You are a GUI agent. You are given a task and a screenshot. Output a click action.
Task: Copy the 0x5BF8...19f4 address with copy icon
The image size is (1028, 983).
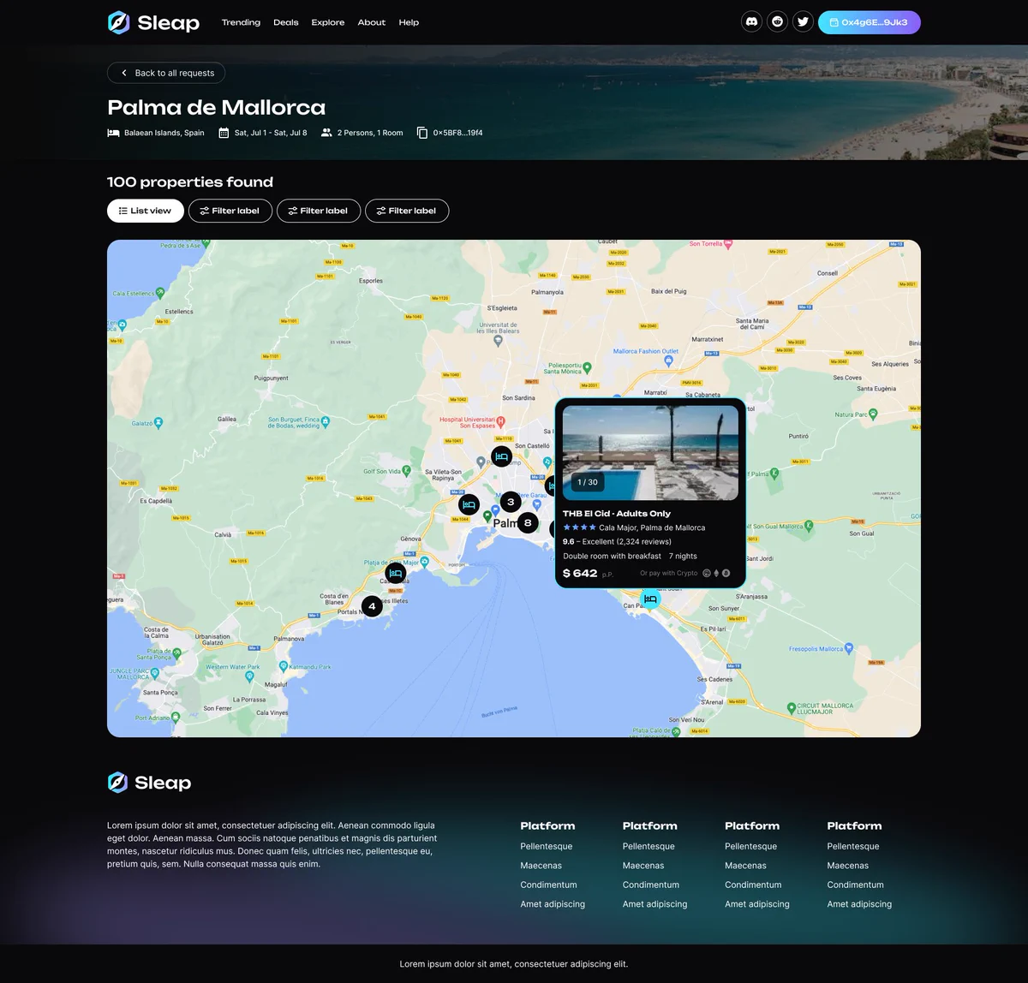coord(422,133)
